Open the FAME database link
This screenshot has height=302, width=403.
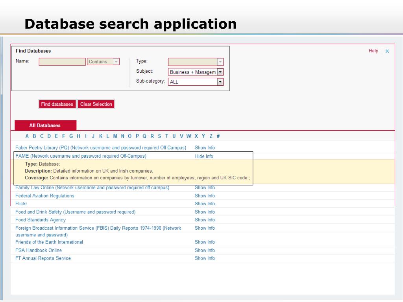click(x=81, y=156)
